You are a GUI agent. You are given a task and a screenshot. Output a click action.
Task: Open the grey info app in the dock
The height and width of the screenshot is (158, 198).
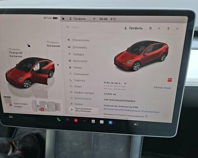click(93, 121)
